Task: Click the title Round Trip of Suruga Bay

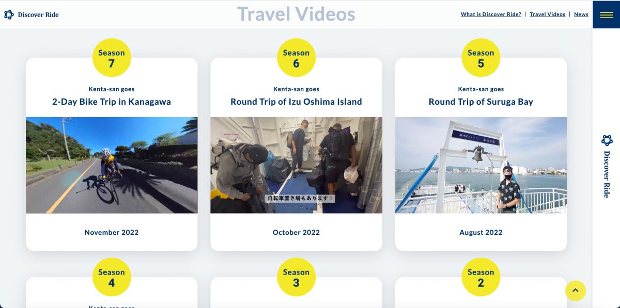Action: coord(481,102)
